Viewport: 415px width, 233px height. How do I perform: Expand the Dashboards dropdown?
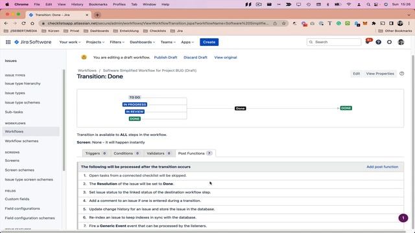[143, 42]
